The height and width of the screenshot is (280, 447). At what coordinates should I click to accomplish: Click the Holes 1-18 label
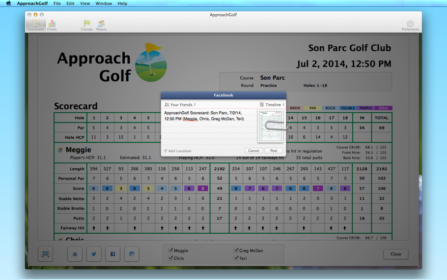pos(315,86)
